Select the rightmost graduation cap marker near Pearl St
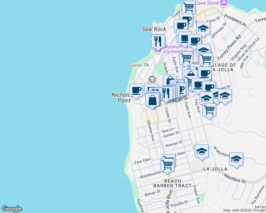The height and width of the screenshot is (213, 266). point(225,96)
